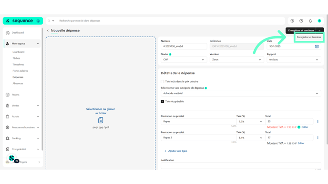328x184 pixels.
Task: Click the Mon espace person icon
Action: coord(8,44)
